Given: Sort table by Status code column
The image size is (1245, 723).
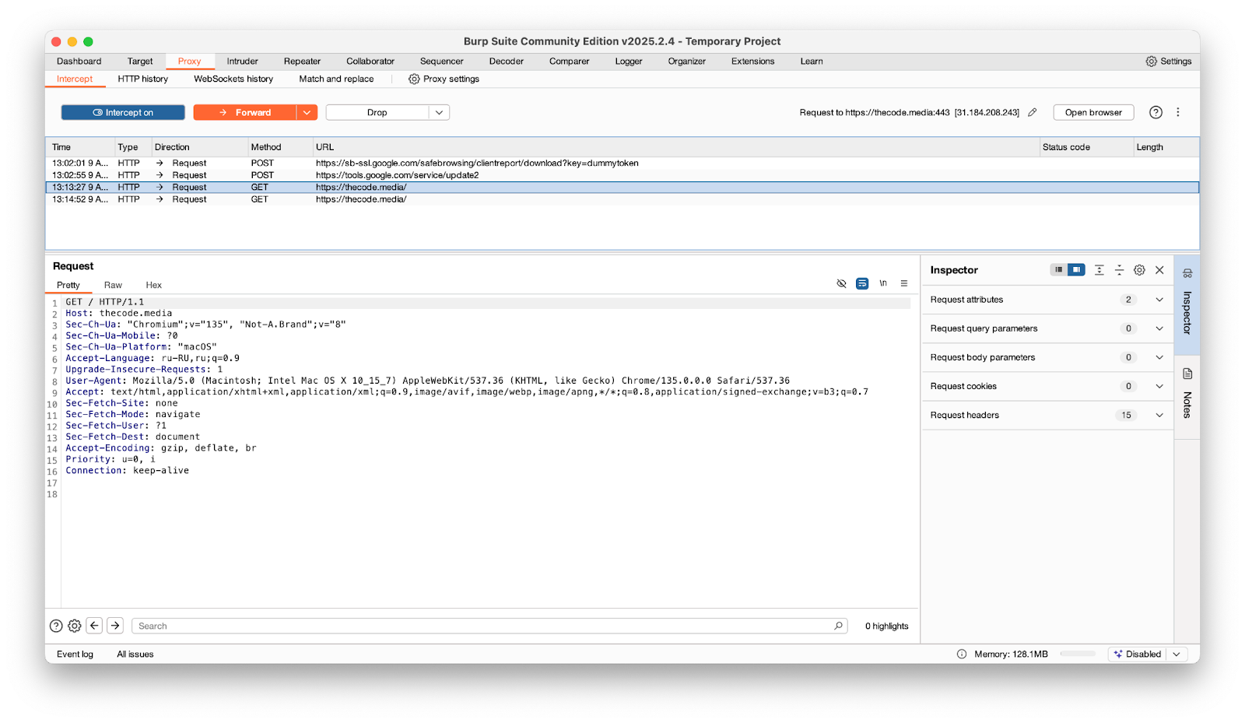Looking at the screenshot, I should point(1086,147).
